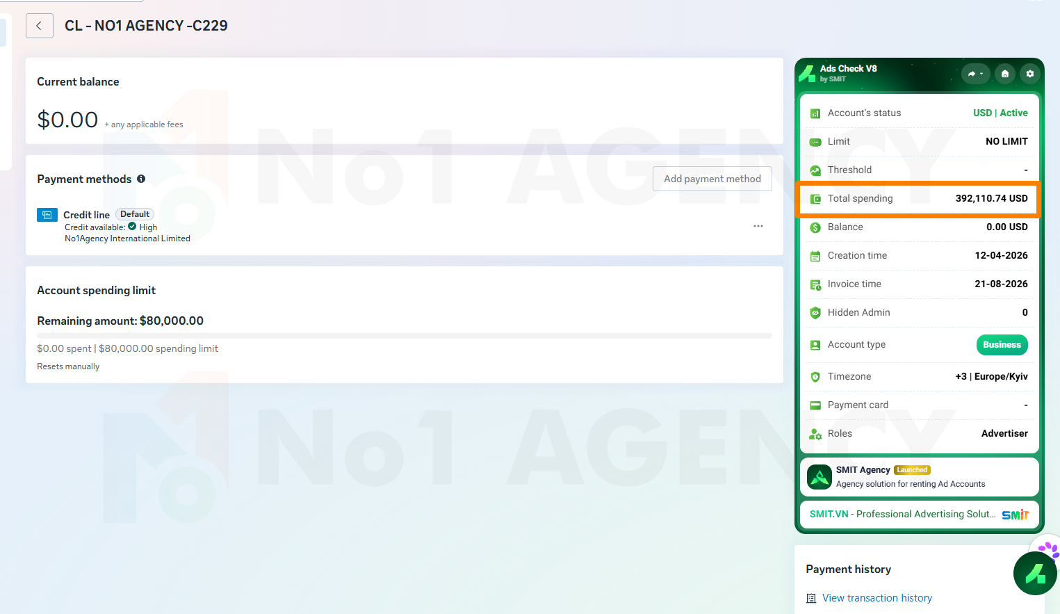The width and height of the screenshot is (1060, 614).
Task: Select the 21-08-2026 invoice date
Action: coord(1001,284)
